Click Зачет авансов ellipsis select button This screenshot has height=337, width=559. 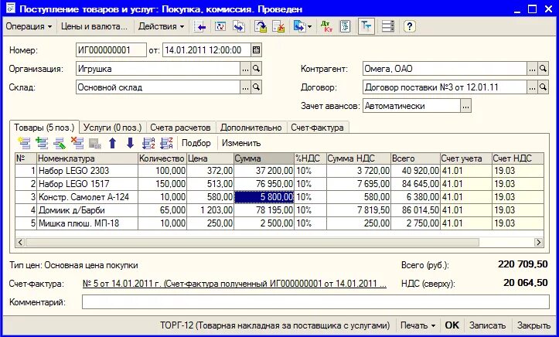[x=465, y=106]
